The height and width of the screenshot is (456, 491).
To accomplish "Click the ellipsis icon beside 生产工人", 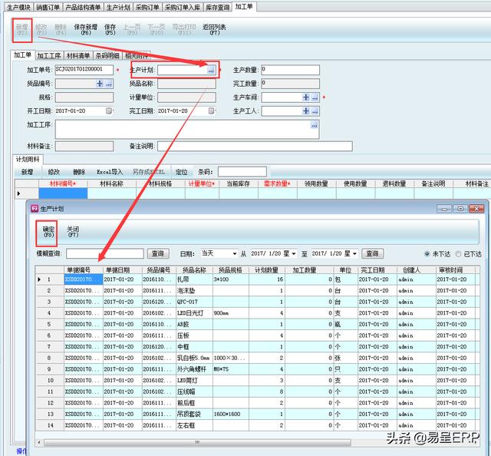I will coord(315,111).
